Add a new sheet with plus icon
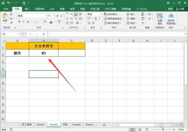 coord(104,125)
